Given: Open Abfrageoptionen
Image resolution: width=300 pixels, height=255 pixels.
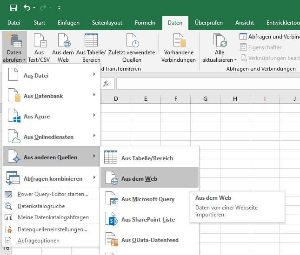Looking at the screenshot, I should click(51, 241).
